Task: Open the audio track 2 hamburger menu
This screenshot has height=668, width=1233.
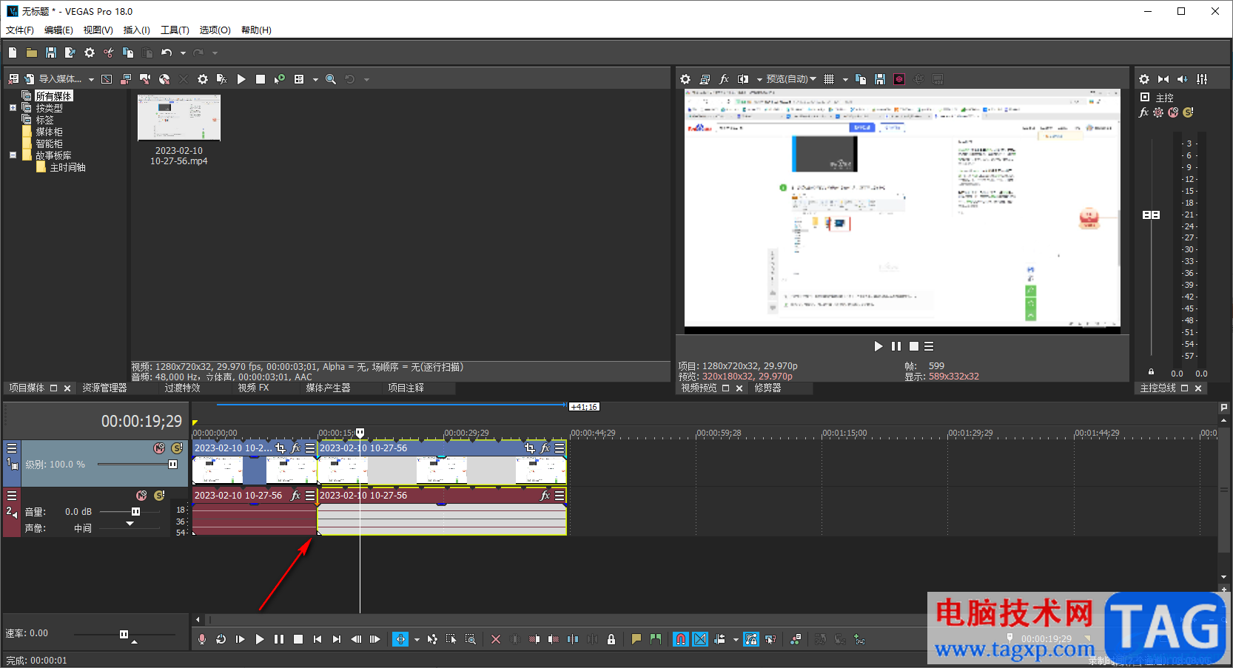Action: [12, 496]
